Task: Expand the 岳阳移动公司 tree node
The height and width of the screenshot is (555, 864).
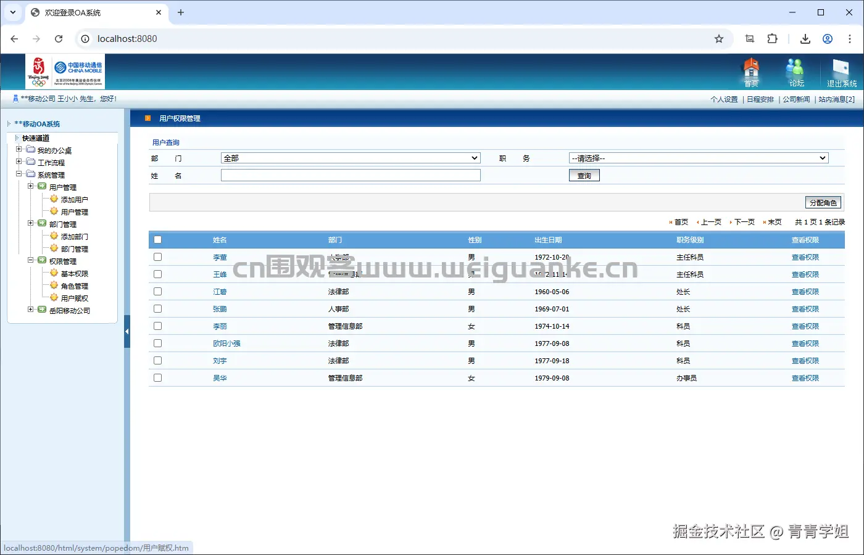Action: point(30,310)
